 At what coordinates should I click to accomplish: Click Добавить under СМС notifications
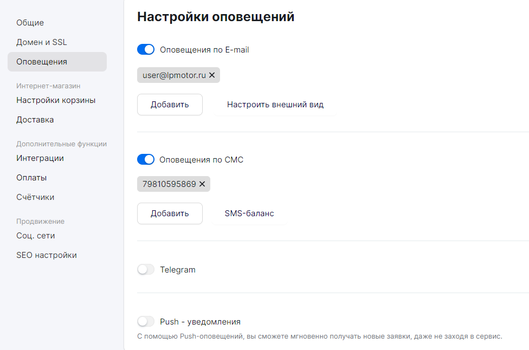[170, 213]
